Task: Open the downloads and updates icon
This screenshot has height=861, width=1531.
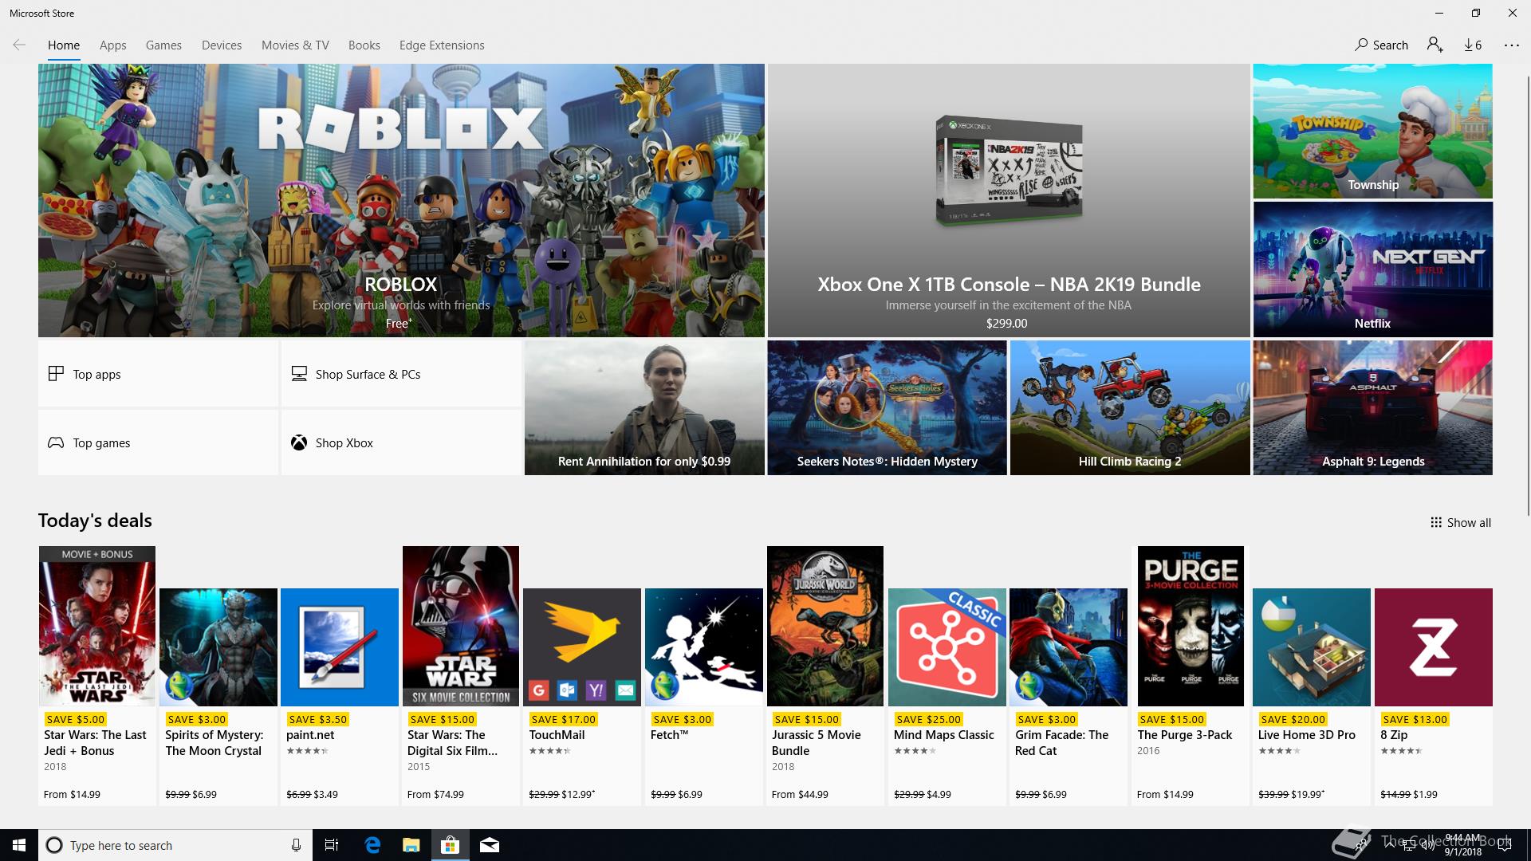Action: [1473, 45]
